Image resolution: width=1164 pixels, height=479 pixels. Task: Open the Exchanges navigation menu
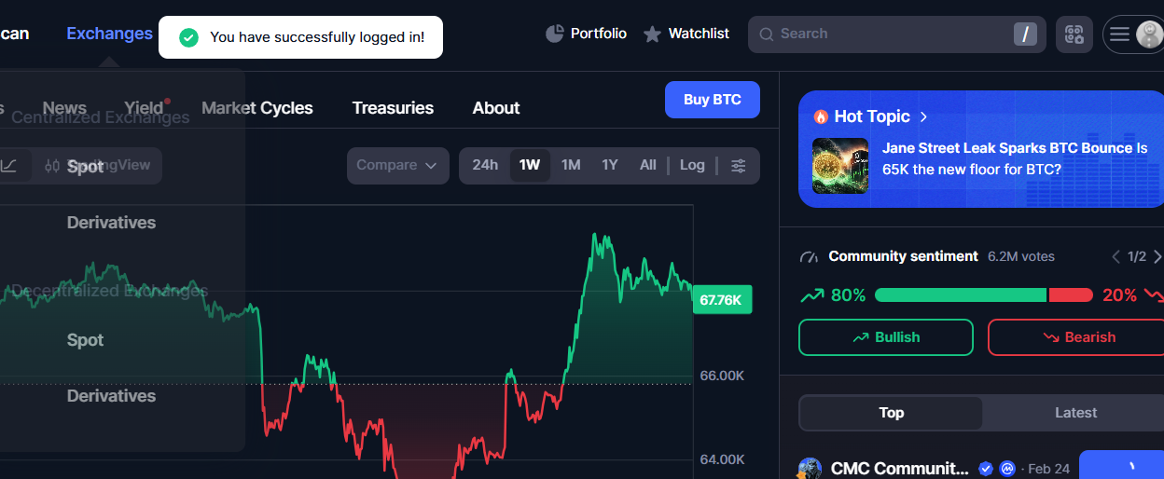click(109, 34)
